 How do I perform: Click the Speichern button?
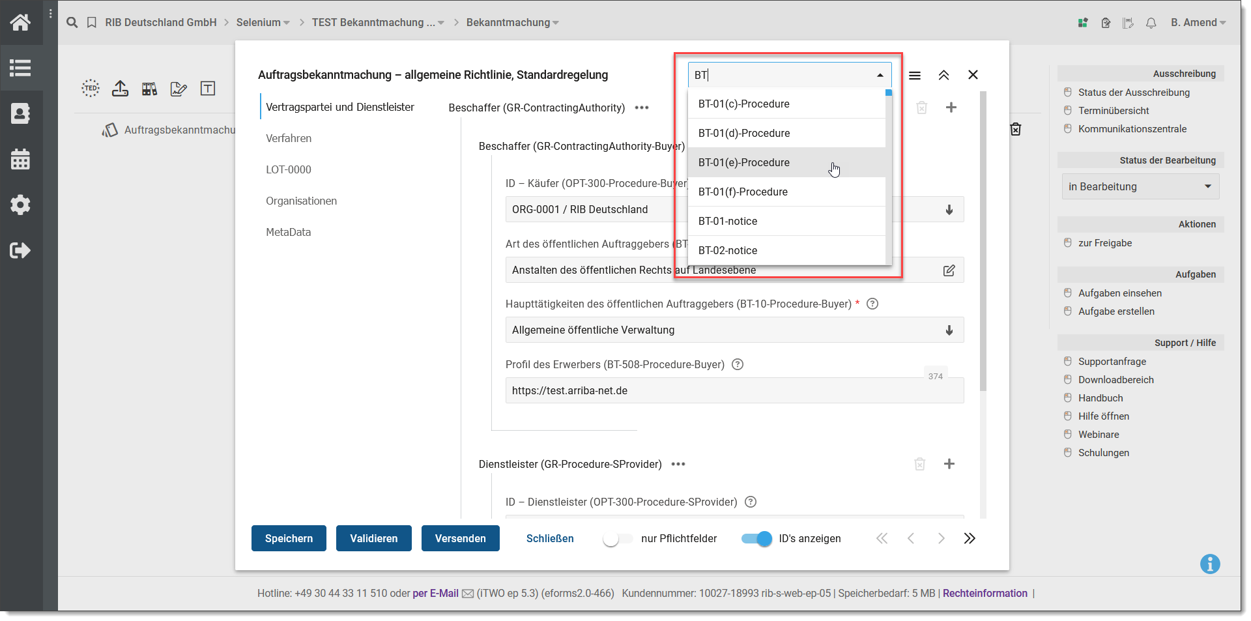pos(289,538)
